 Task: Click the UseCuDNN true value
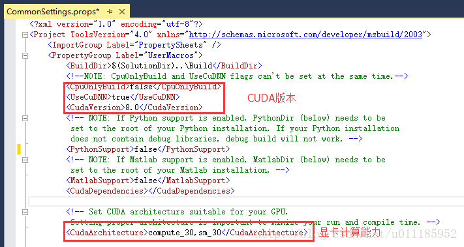point(121,97)
